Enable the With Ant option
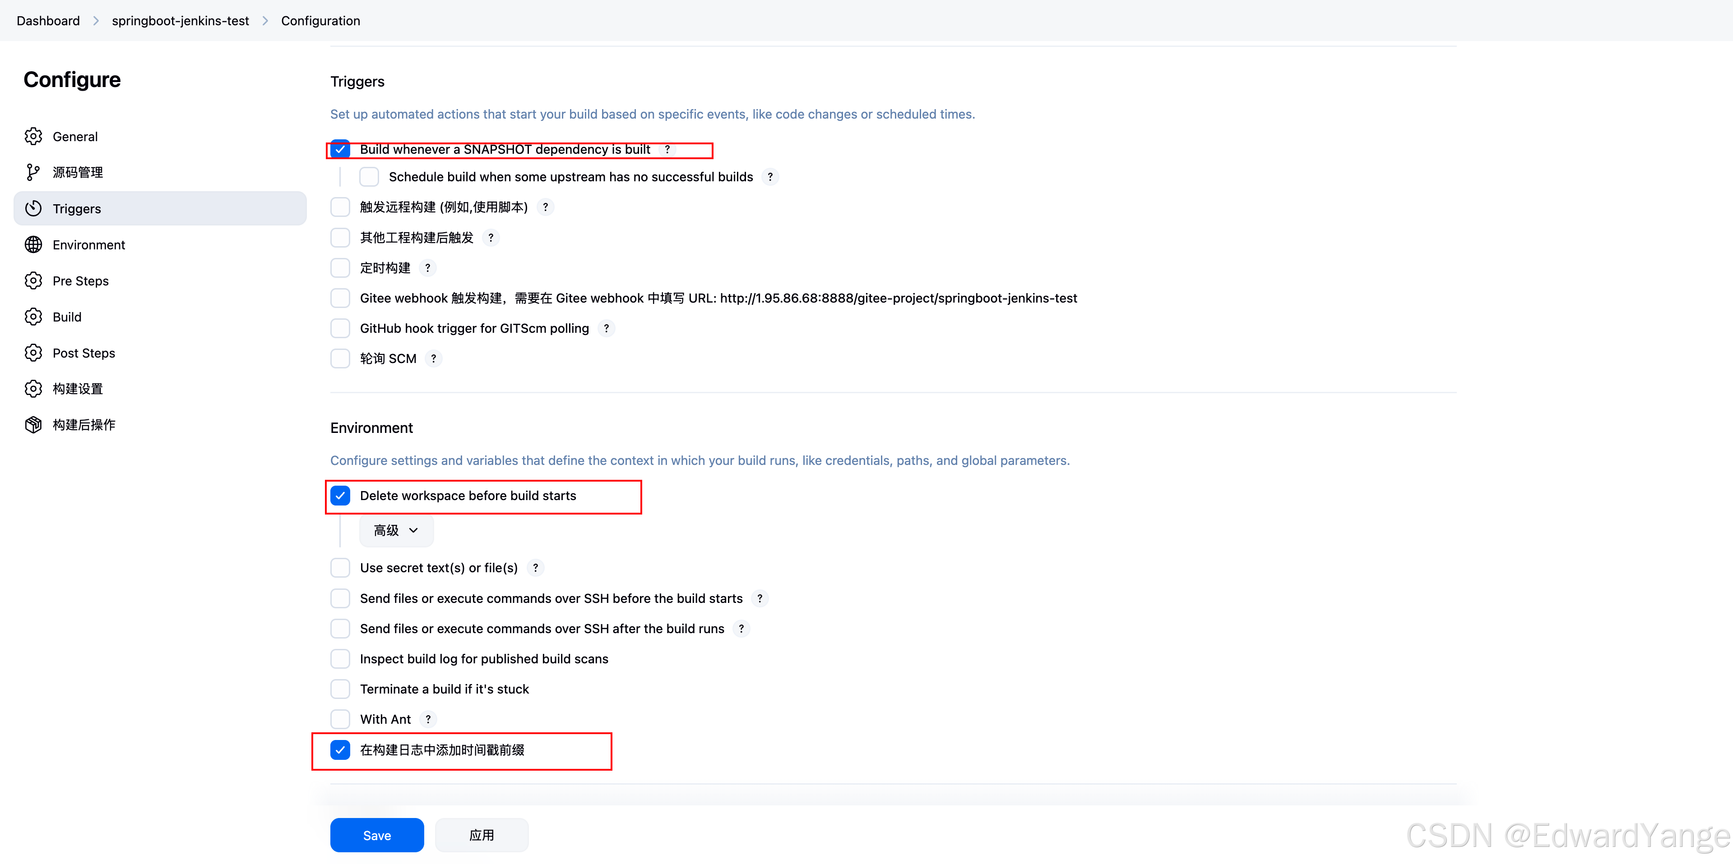 [x=340, y=719]
